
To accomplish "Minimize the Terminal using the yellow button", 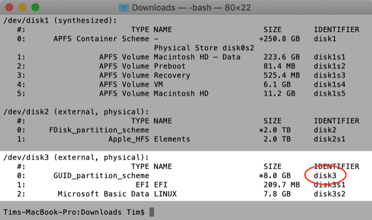I will [x=22, y=7].
